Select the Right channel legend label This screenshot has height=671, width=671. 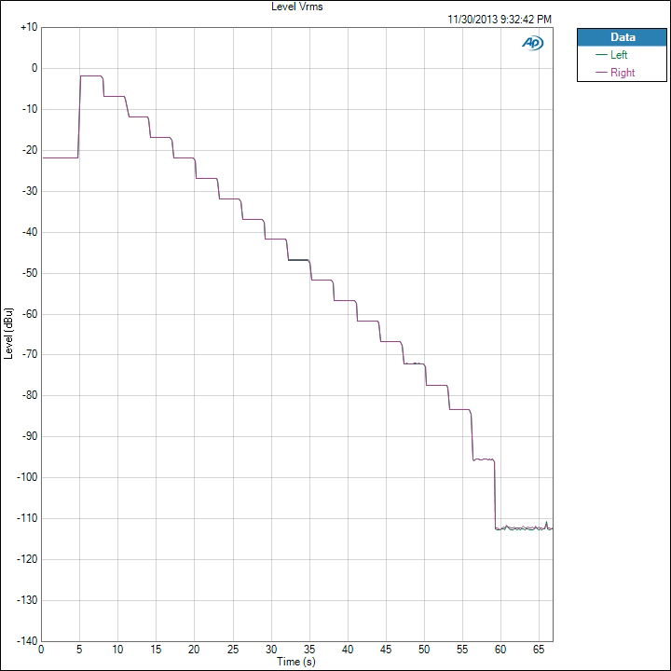click(623, 73)
